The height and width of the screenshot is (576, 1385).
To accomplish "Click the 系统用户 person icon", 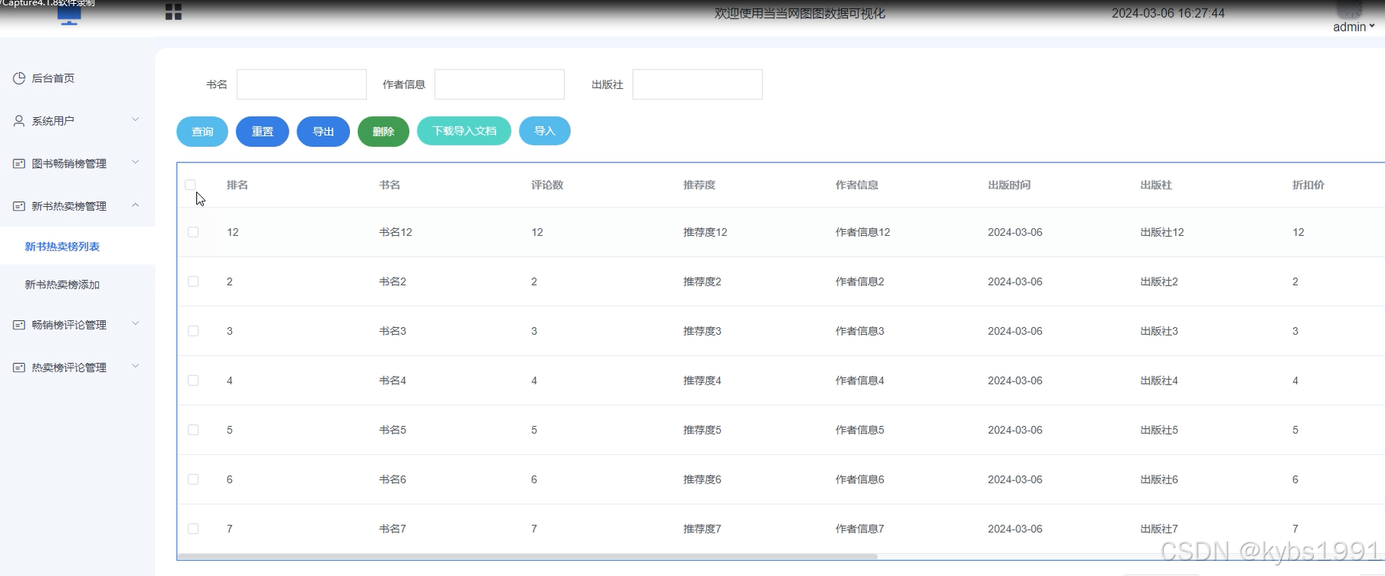I will tap(19, 121).
